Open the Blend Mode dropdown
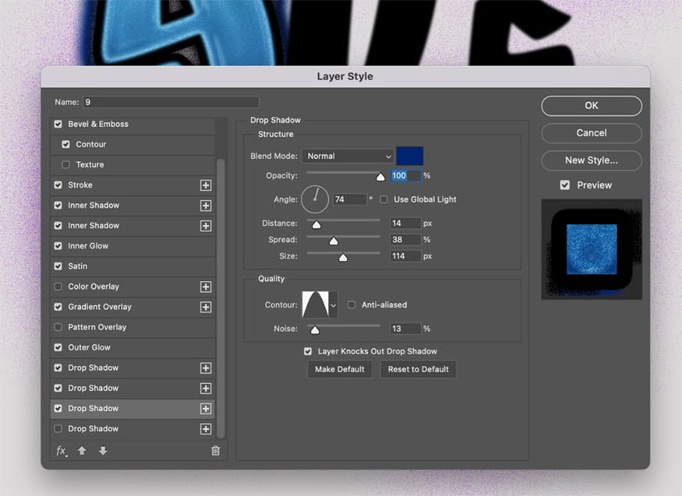This screenshot has width=682, height=496. pyautogui.click(x=348, y=156)
